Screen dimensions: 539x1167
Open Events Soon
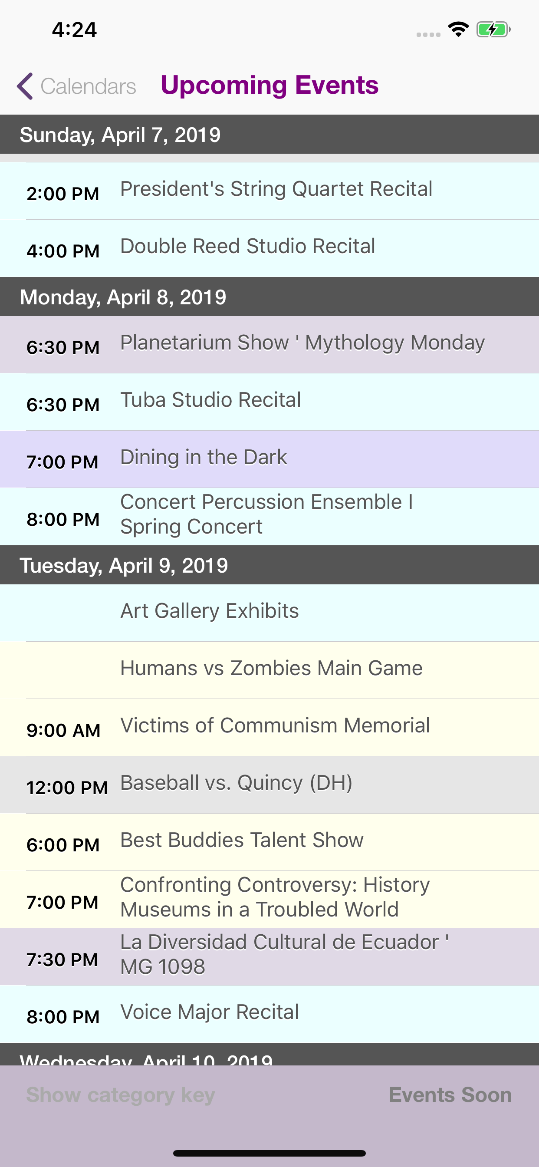tap(450, 1094)
